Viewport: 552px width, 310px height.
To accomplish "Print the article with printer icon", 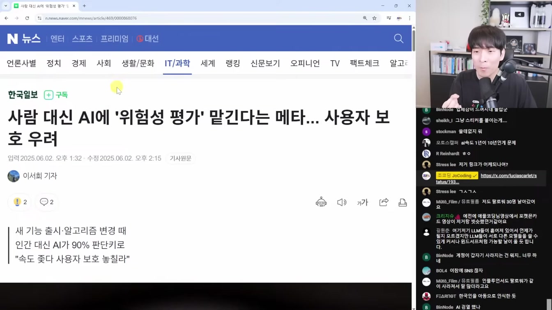I will coord(402,202).
